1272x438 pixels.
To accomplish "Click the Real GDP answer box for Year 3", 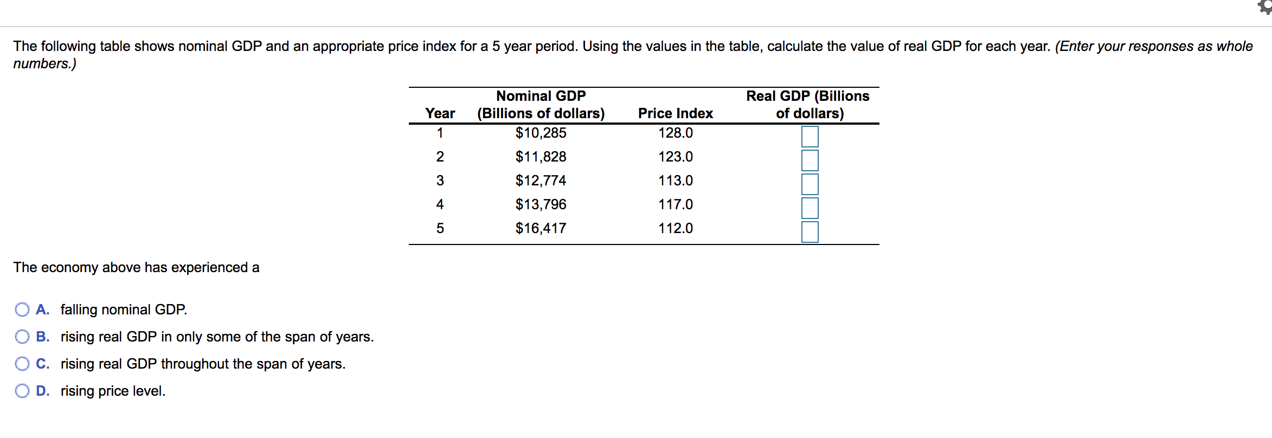I will (809, 184).
